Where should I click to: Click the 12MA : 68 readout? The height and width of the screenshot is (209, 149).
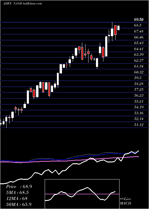click(x=17, y=198)
